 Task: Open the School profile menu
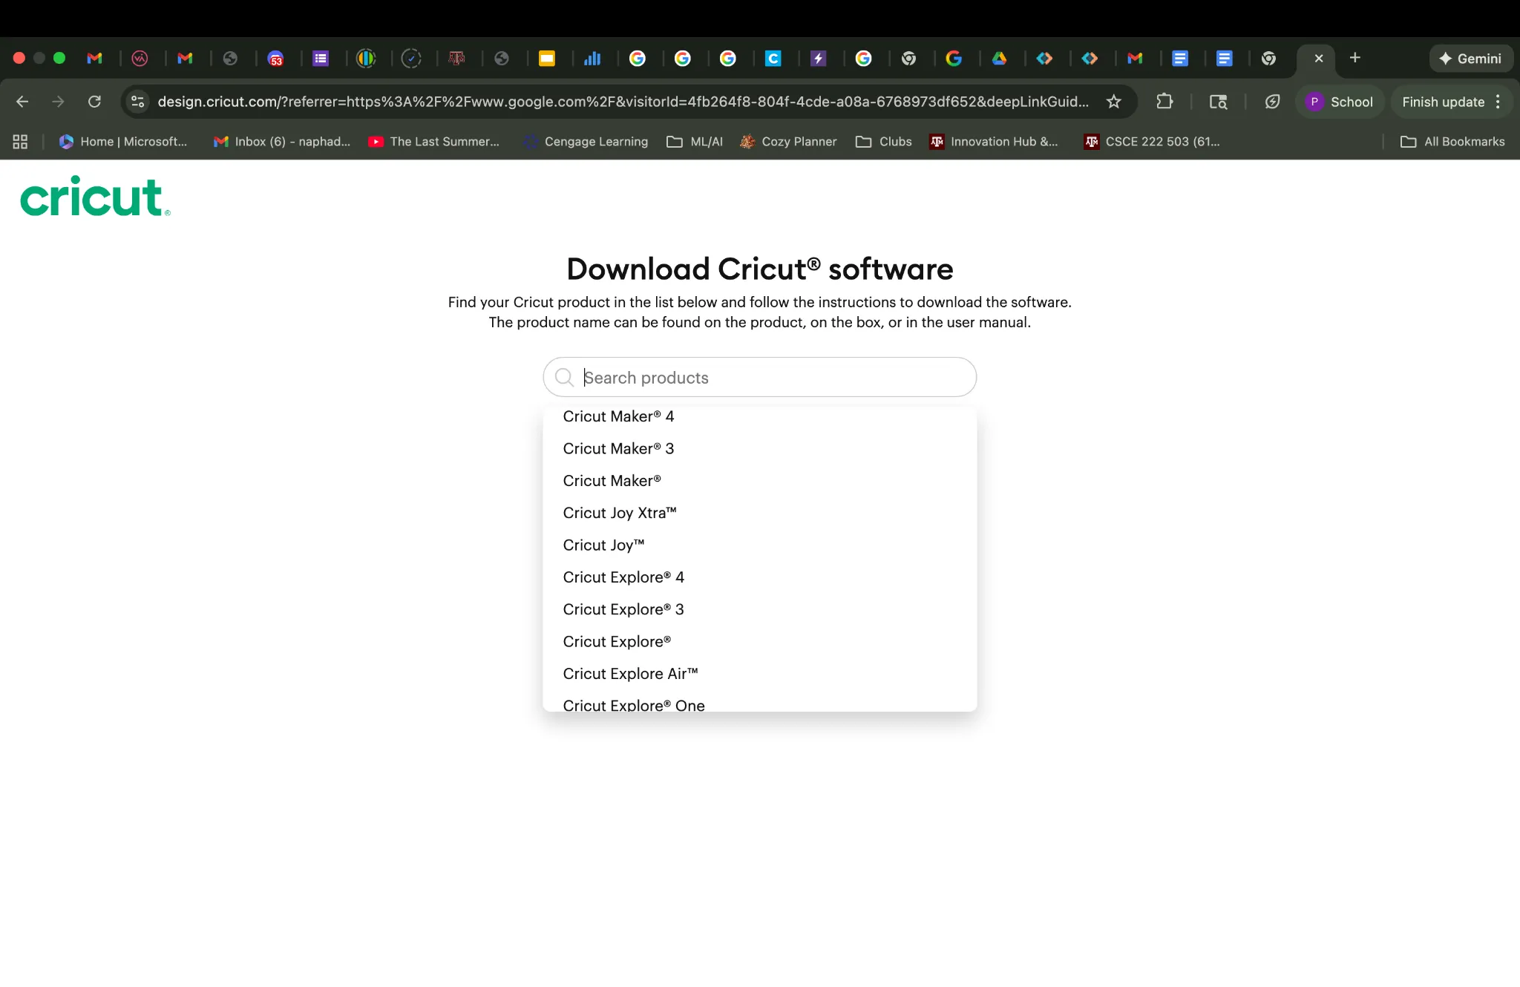(1340, 102)
